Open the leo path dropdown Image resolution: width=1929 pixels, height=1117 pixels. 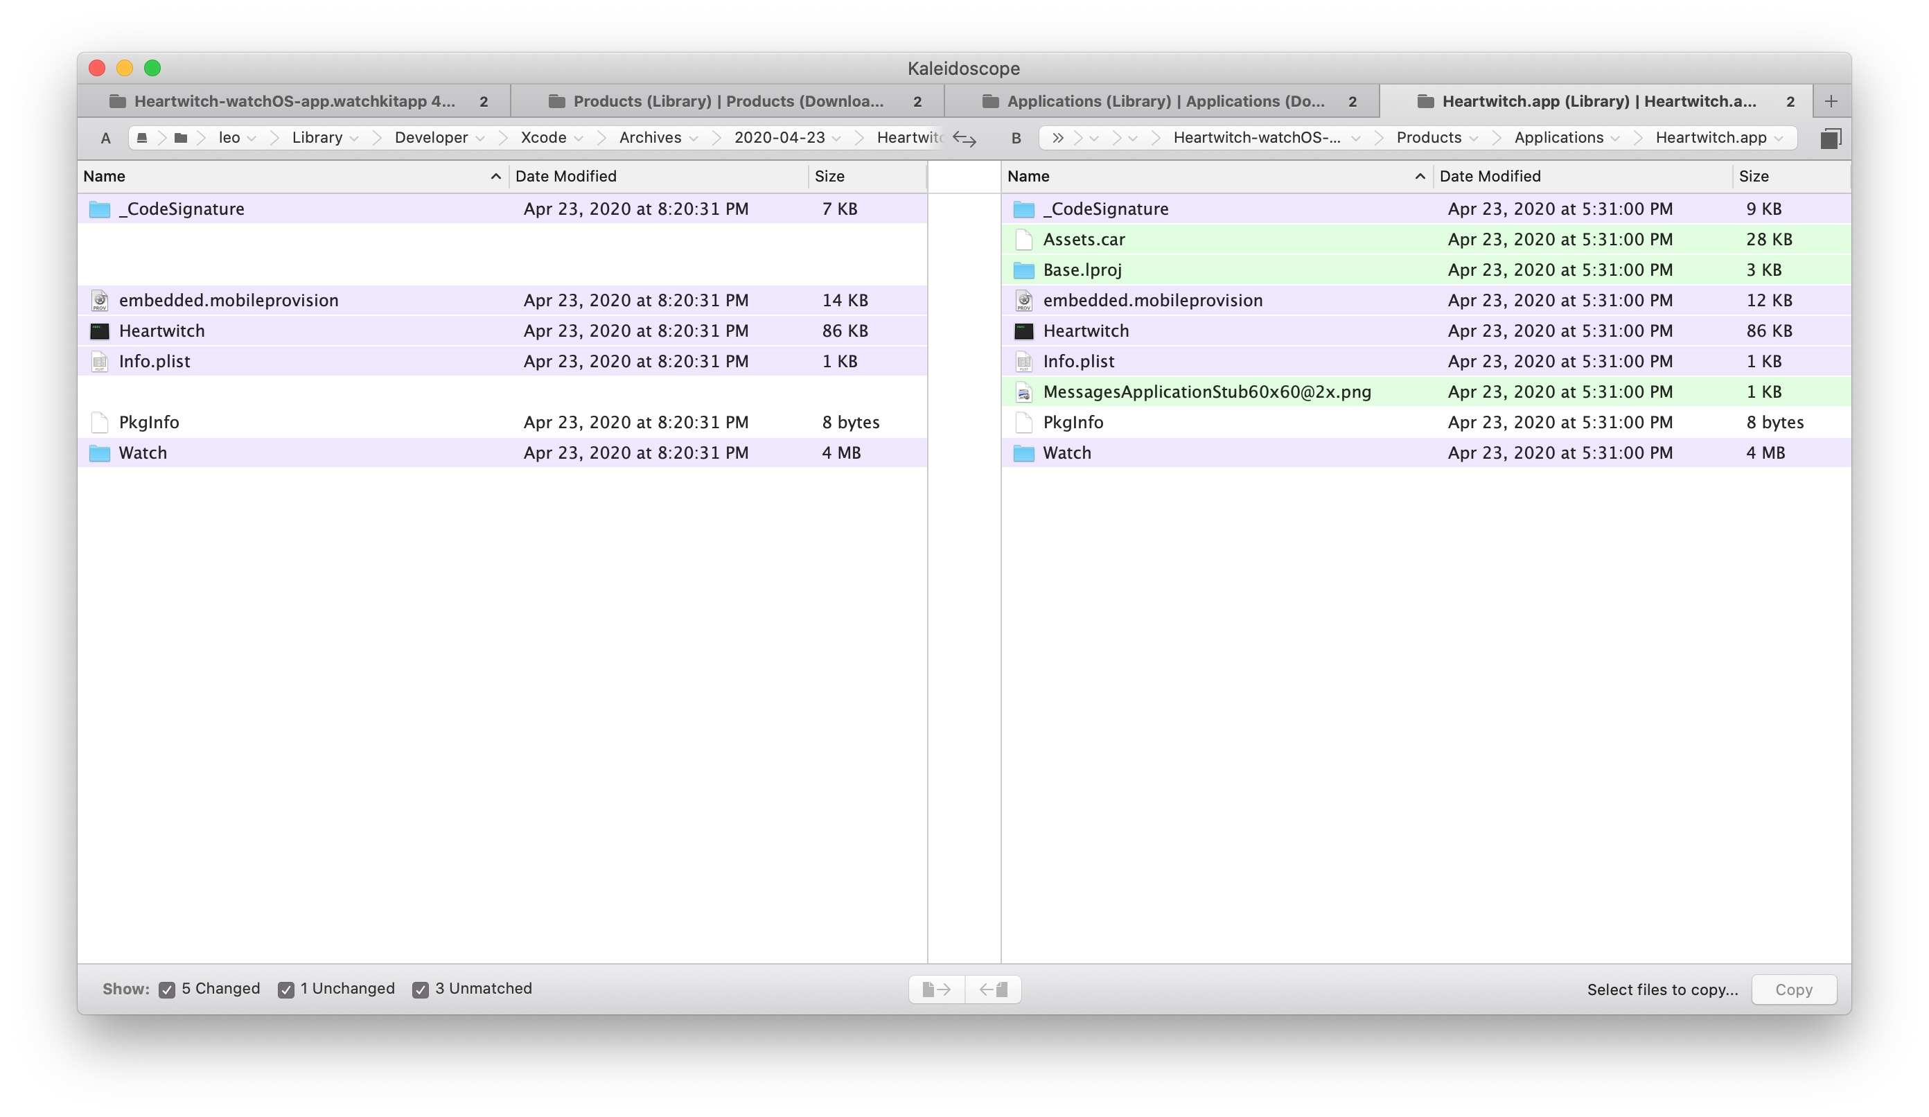coord(251,139)
